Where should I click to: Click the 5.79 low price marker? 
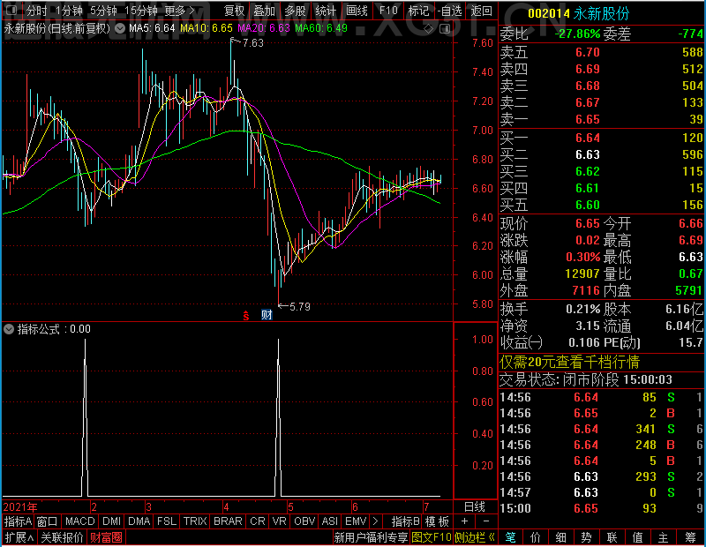pyautogui.click(x=300, y=307)
